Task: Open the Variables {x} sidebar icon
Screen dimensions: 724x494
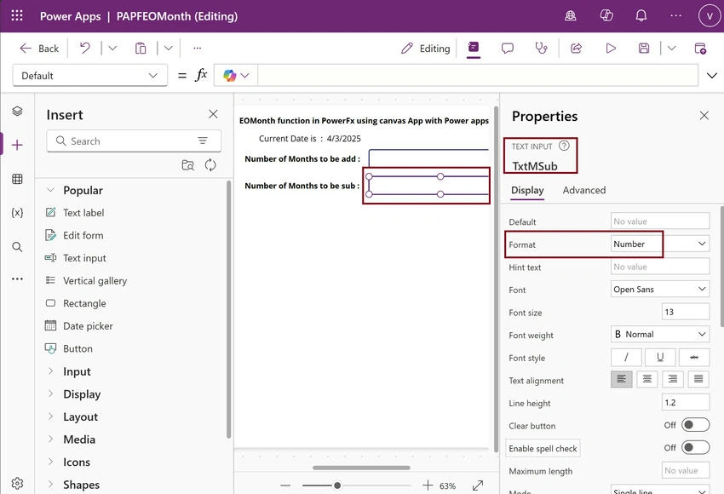Action: tap(17, 213)
